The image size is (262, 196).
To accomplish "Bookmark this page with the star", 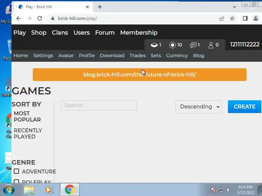I will pos(232,18).
